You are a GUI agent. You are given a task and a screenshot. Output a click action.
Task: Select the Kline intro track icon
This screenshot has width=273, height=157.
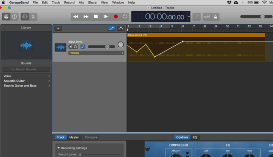tap(61, 47)
